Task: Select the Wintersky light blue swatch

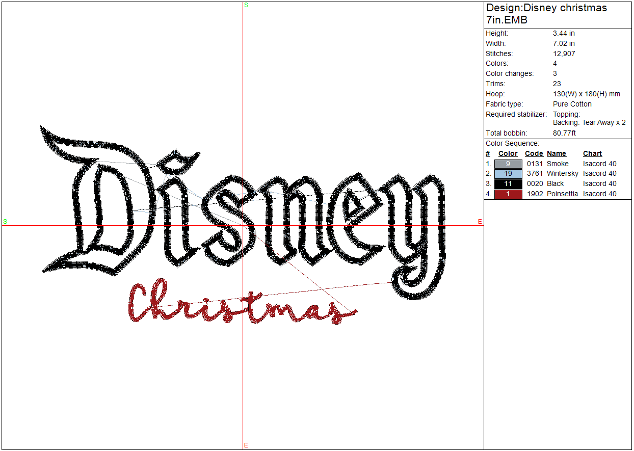Action: click(x=508, y=174)
